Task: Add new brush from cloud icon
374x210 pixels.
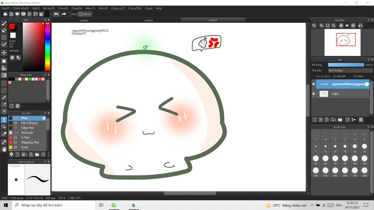Action: [x=11, y=155]
